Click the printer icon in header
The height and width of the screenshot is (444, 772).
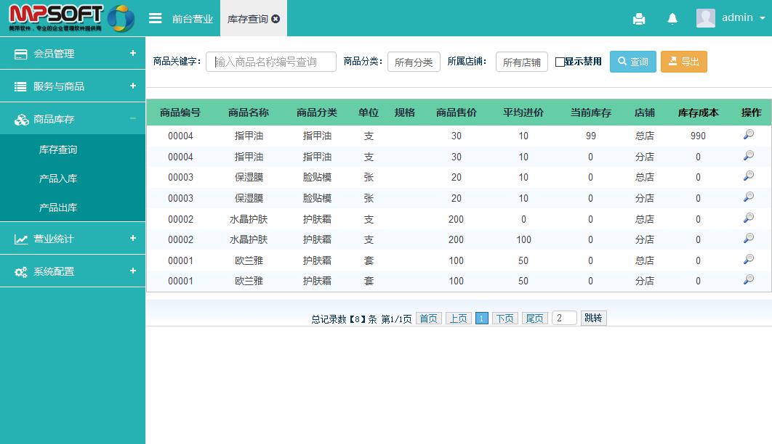[x=639, y=19]
